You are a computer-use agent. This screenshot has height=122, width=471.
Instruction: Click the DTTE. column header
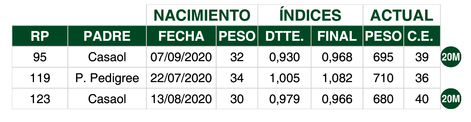click(x=284, y=36)
